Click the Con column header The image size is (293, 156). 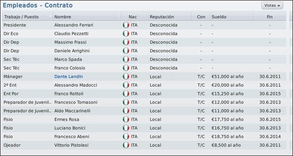coord(201,17)
